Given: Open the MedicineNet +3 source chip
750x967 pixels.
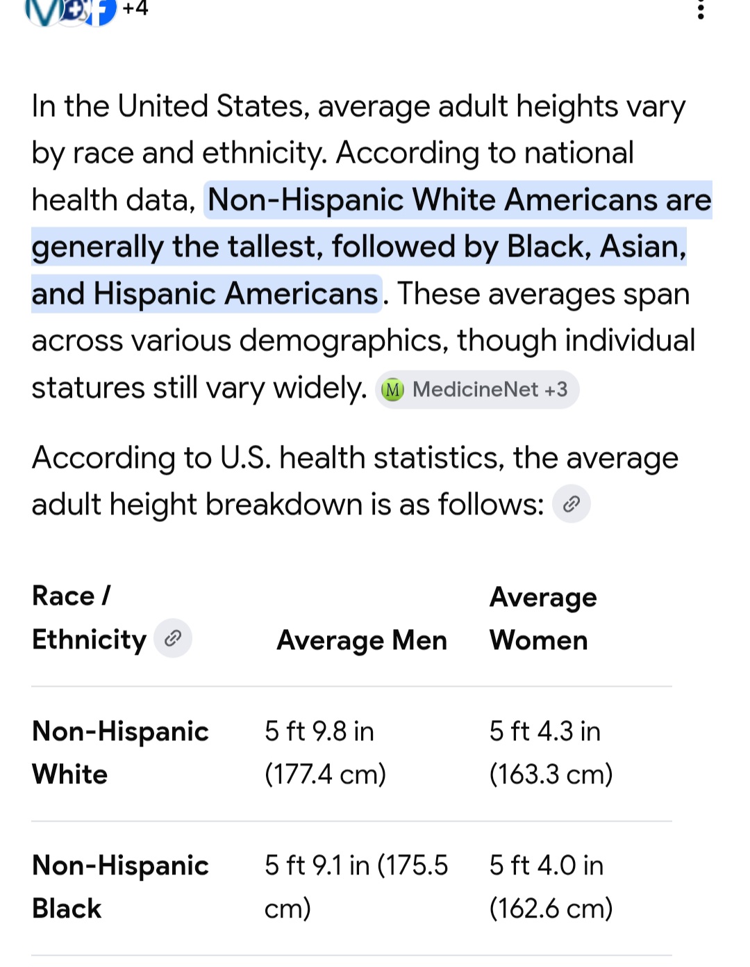Looking at the screenshot, I should tap(477, 389).
